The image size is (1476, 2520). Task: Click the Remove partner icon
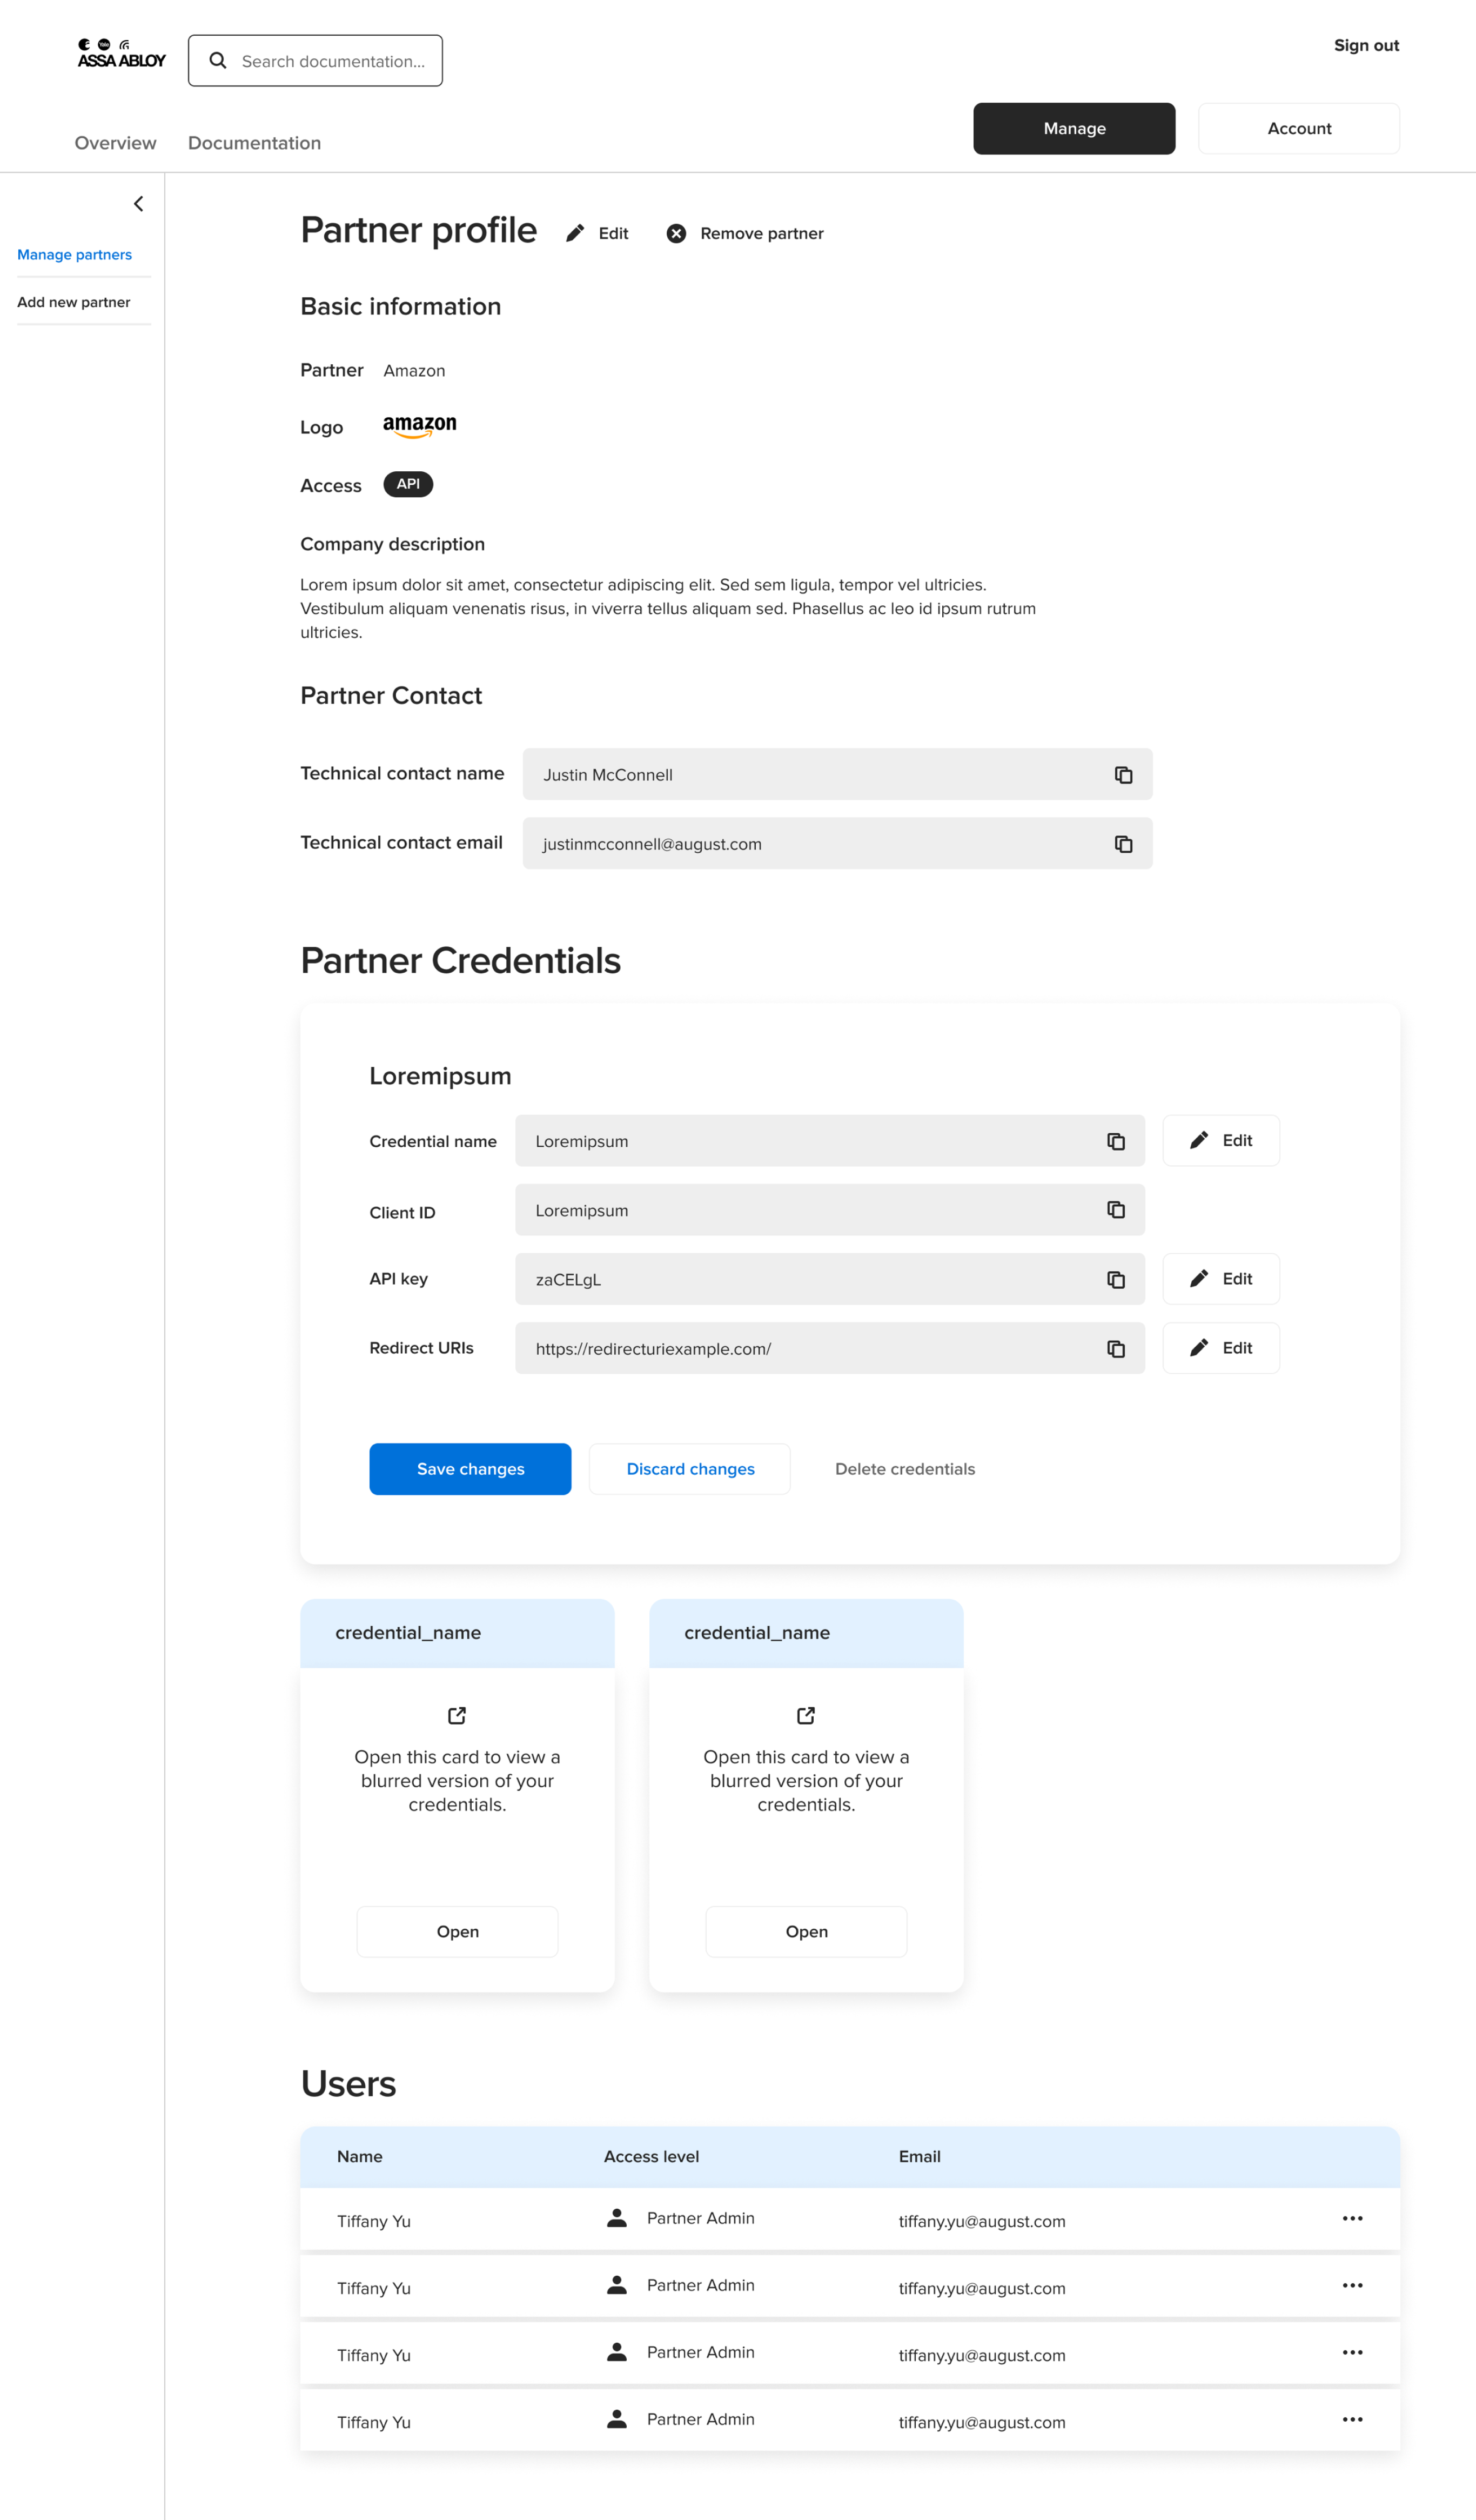coord(676,233)
